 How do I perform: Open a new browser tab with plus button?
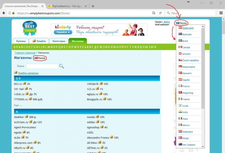[93, 6]
